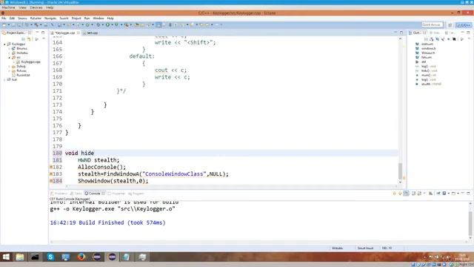Click the Quick Access search field
The height and width of the screenshot is (267, 474).
[x=432, y=24]
